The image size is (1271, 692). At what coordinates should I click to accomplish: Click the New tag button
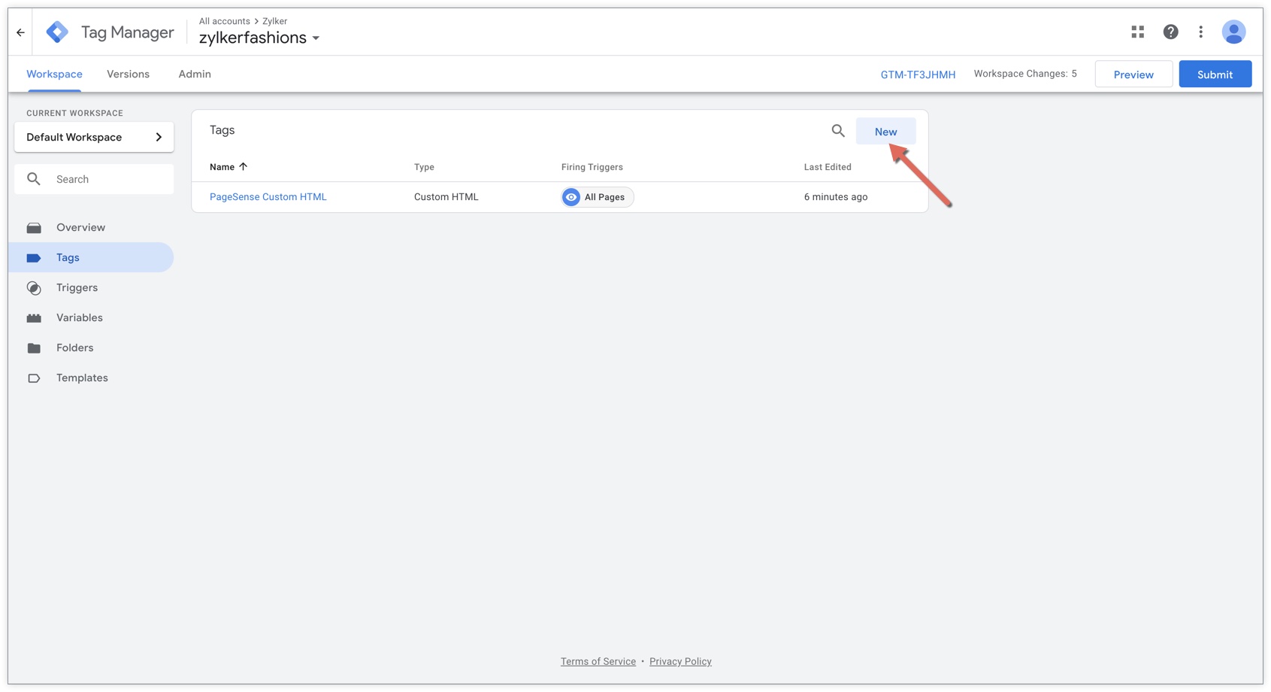885,132
